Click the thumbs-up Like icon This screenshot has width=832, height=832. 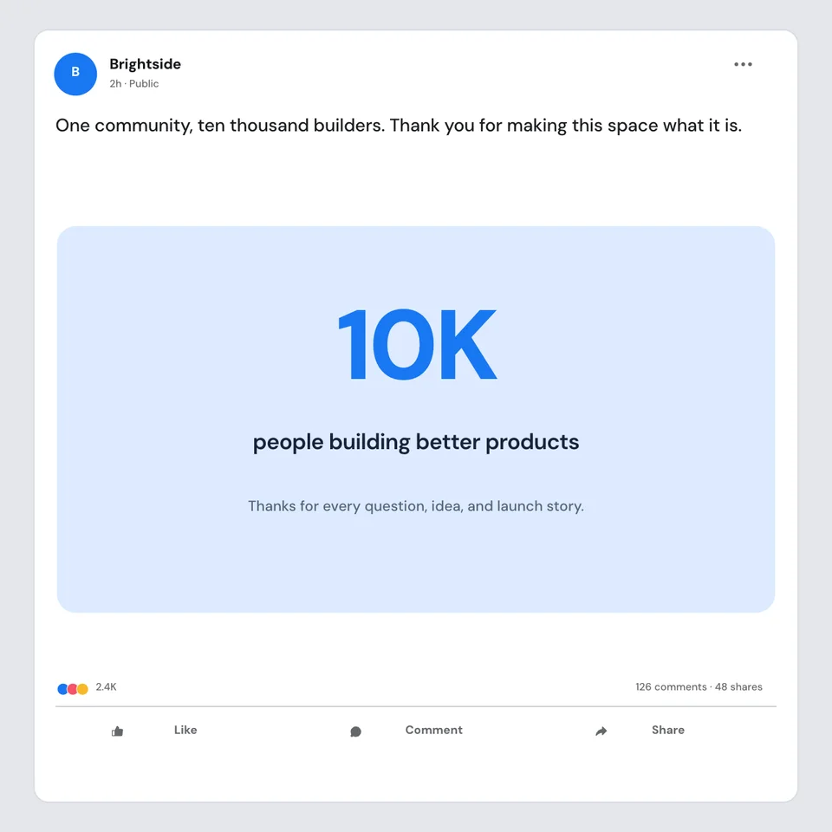[x=117, y=731]
